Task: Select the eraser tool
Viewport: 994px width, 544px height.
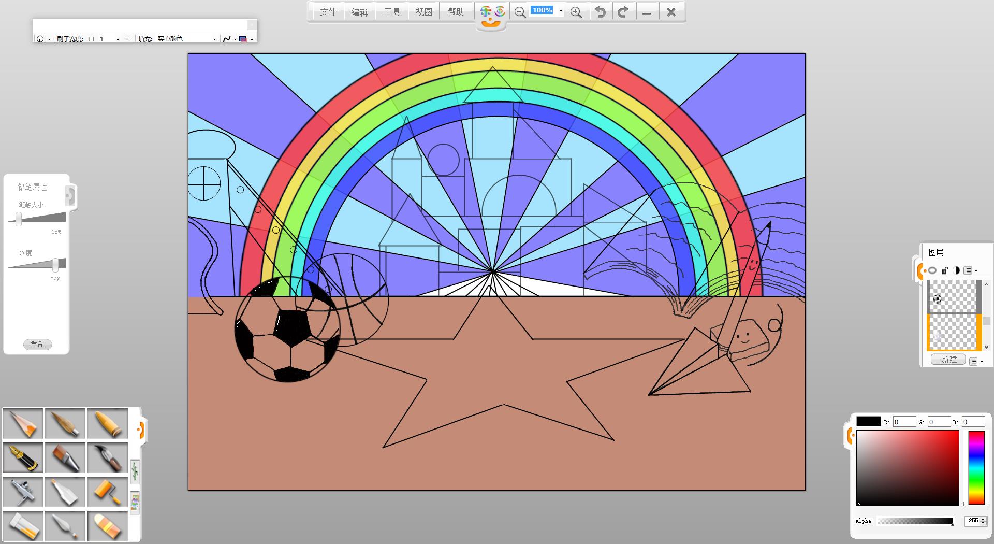Action: pyautogui.click(x=108, y=525)
